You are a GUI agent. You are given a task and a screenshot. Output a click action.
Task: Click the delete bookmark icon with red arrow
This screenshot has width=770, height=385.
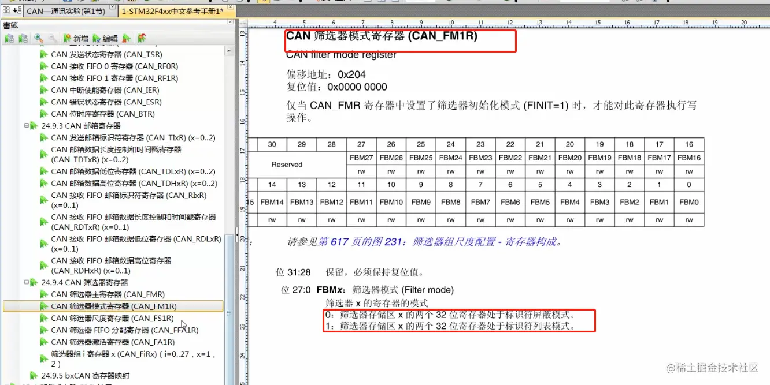coord(127,39)
